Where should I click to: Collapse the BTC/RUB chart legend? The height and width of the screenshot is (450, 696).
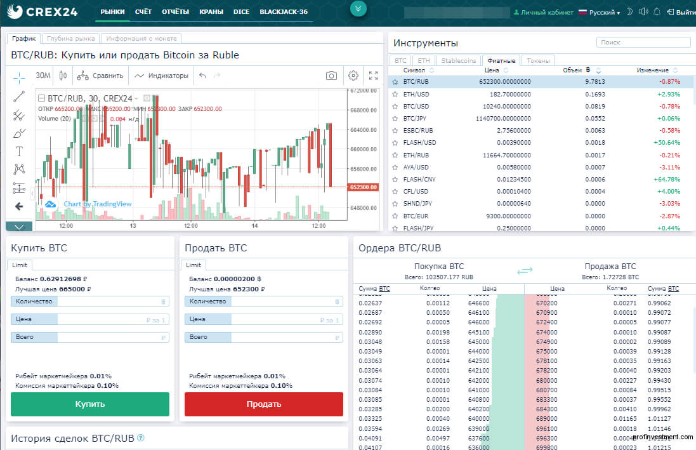pos(41,98)
